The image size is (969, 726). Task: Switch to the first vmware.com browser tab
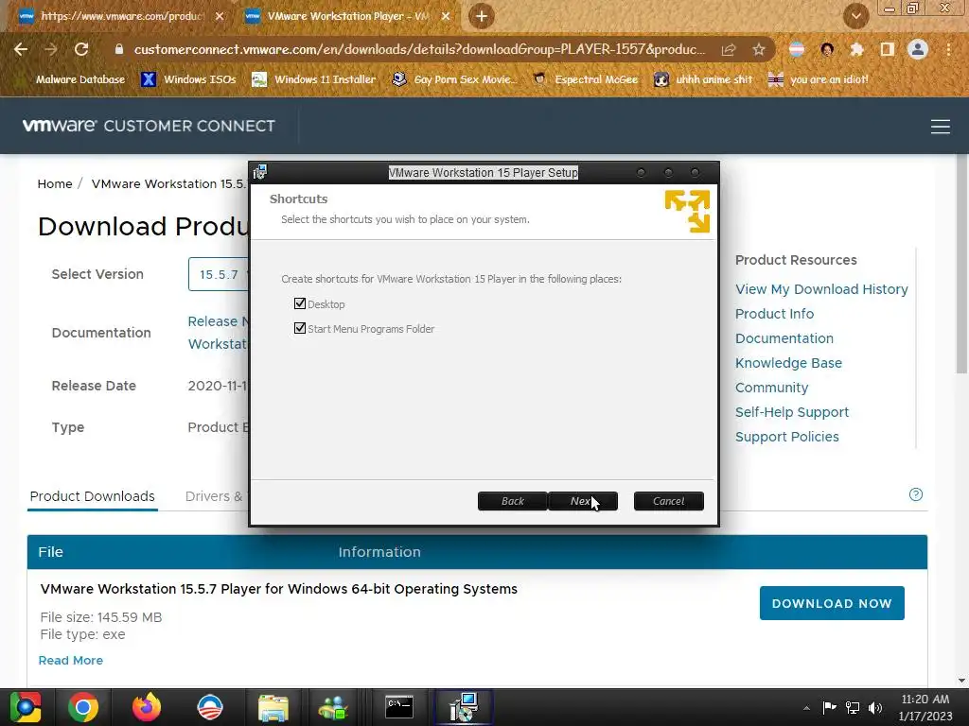click(x=121, y=16)
